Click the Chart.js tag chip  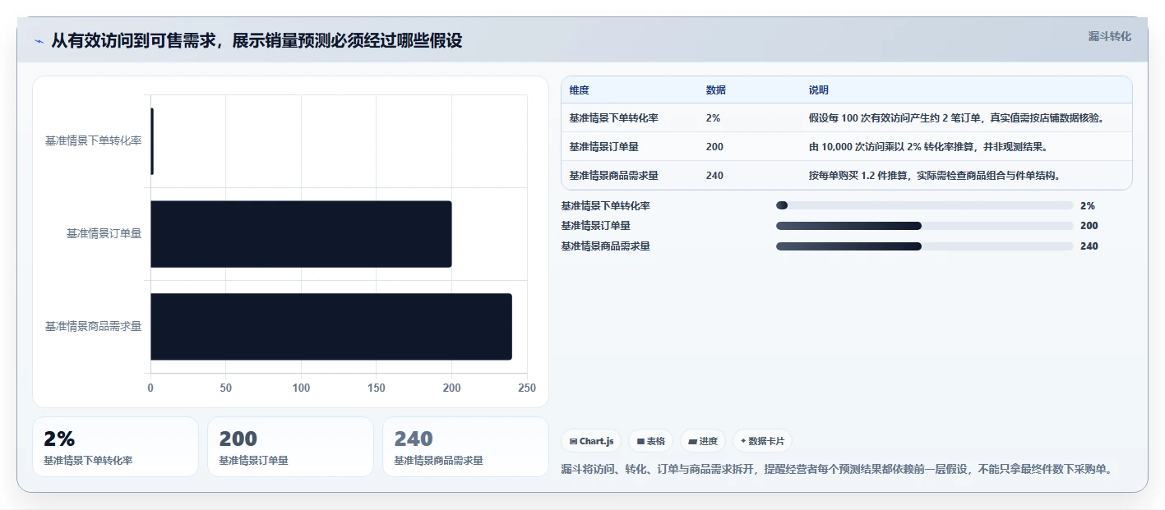591,441
